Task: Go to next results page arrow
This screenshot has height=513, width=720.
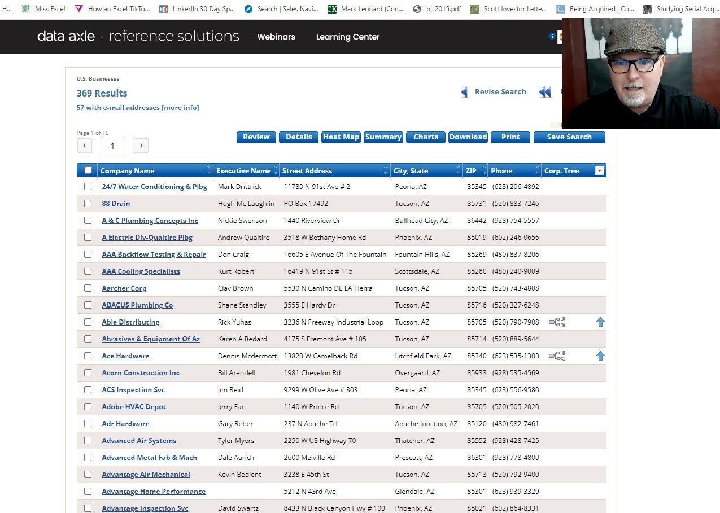Action: [x=141, y=146]
